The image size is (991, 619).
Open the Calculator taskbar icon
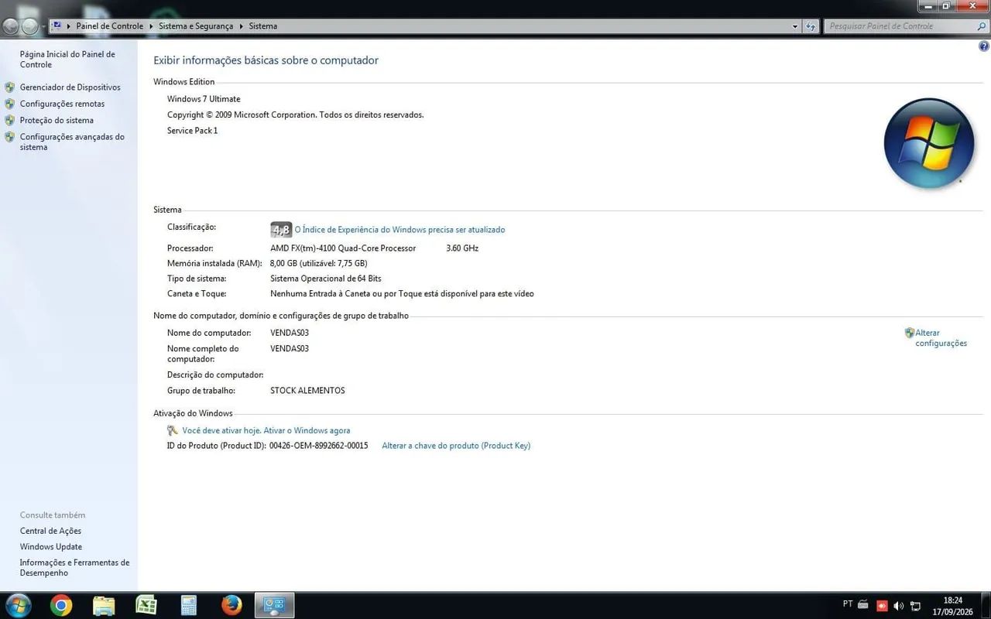pos(189,605)
